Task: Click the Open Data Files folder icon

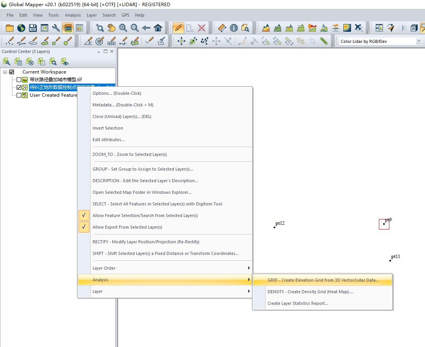Action: point(10,28)
